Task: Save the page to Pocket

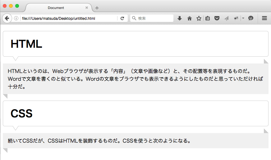Action: tap(217, 19)
